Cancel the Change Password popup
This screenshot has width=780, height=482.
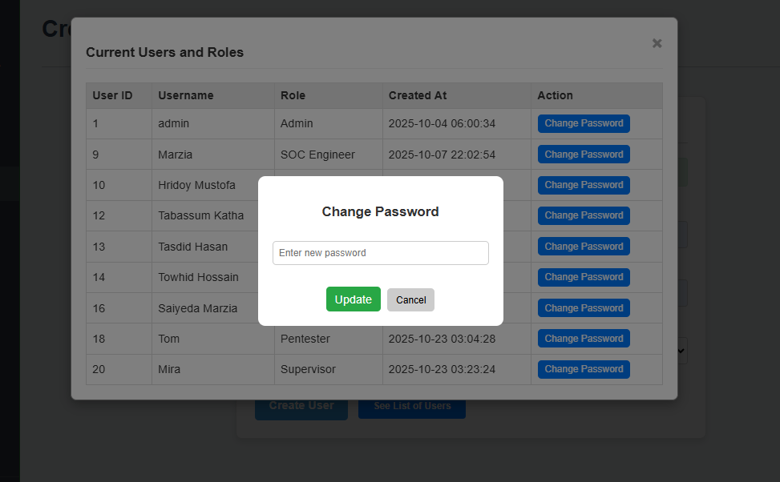tap(410, 299)
